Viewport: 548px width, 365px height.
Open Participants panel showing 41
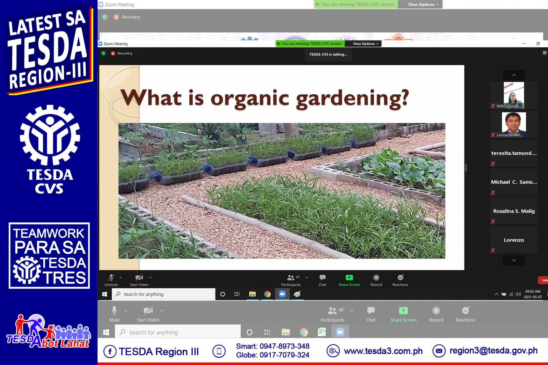[291, 280]
